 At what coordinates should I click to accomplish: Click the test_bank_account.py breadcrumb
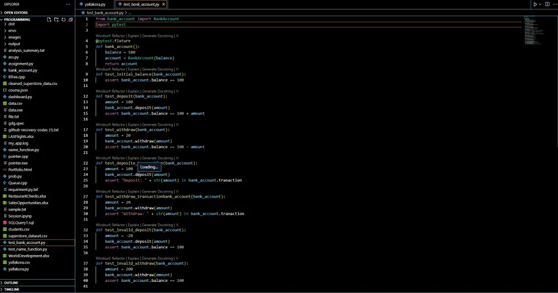105,13
